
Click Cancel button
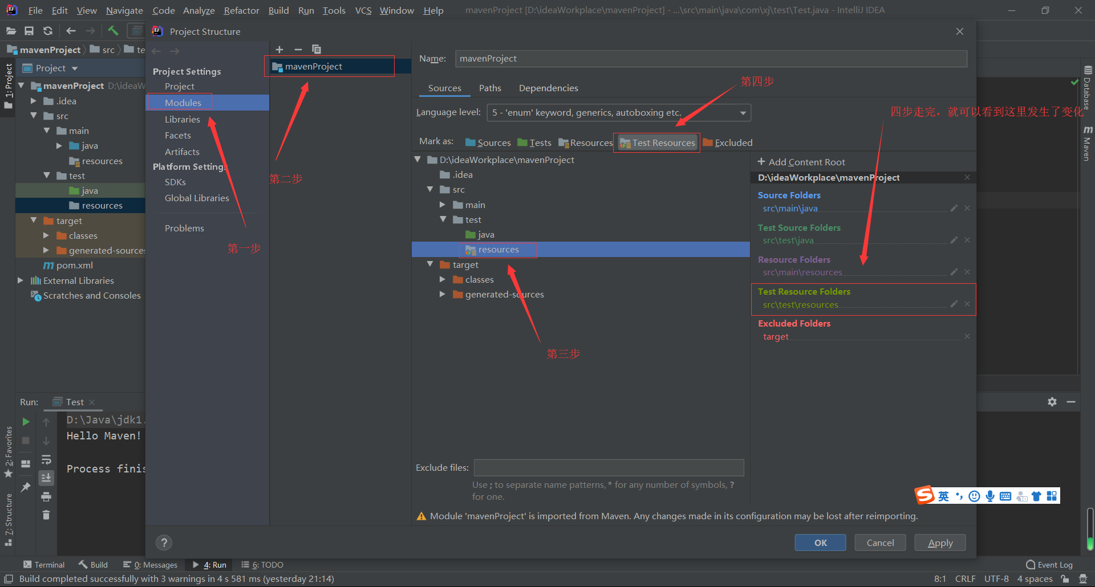(x=880, y=543)
